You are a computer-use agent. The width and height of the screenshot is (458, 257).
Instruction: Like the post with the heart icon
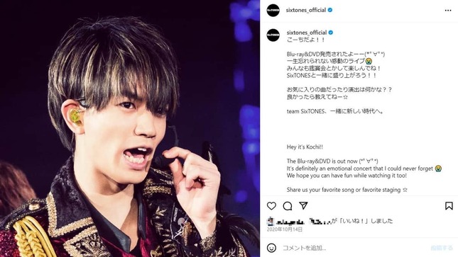click(x=271, y=206)
